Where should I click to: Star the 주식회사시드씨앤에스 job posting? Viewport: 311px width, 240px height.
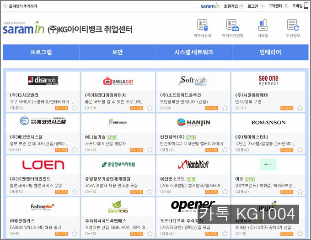(150, 234)
